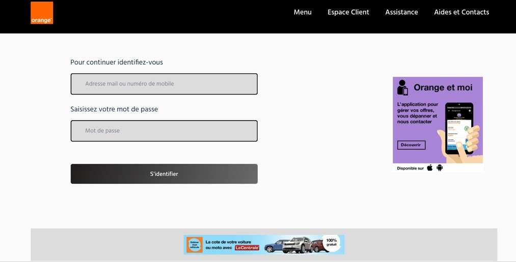This screenshot has height=262, width=516.
Task: Click the Orange logo
Action: coord(42,13)
